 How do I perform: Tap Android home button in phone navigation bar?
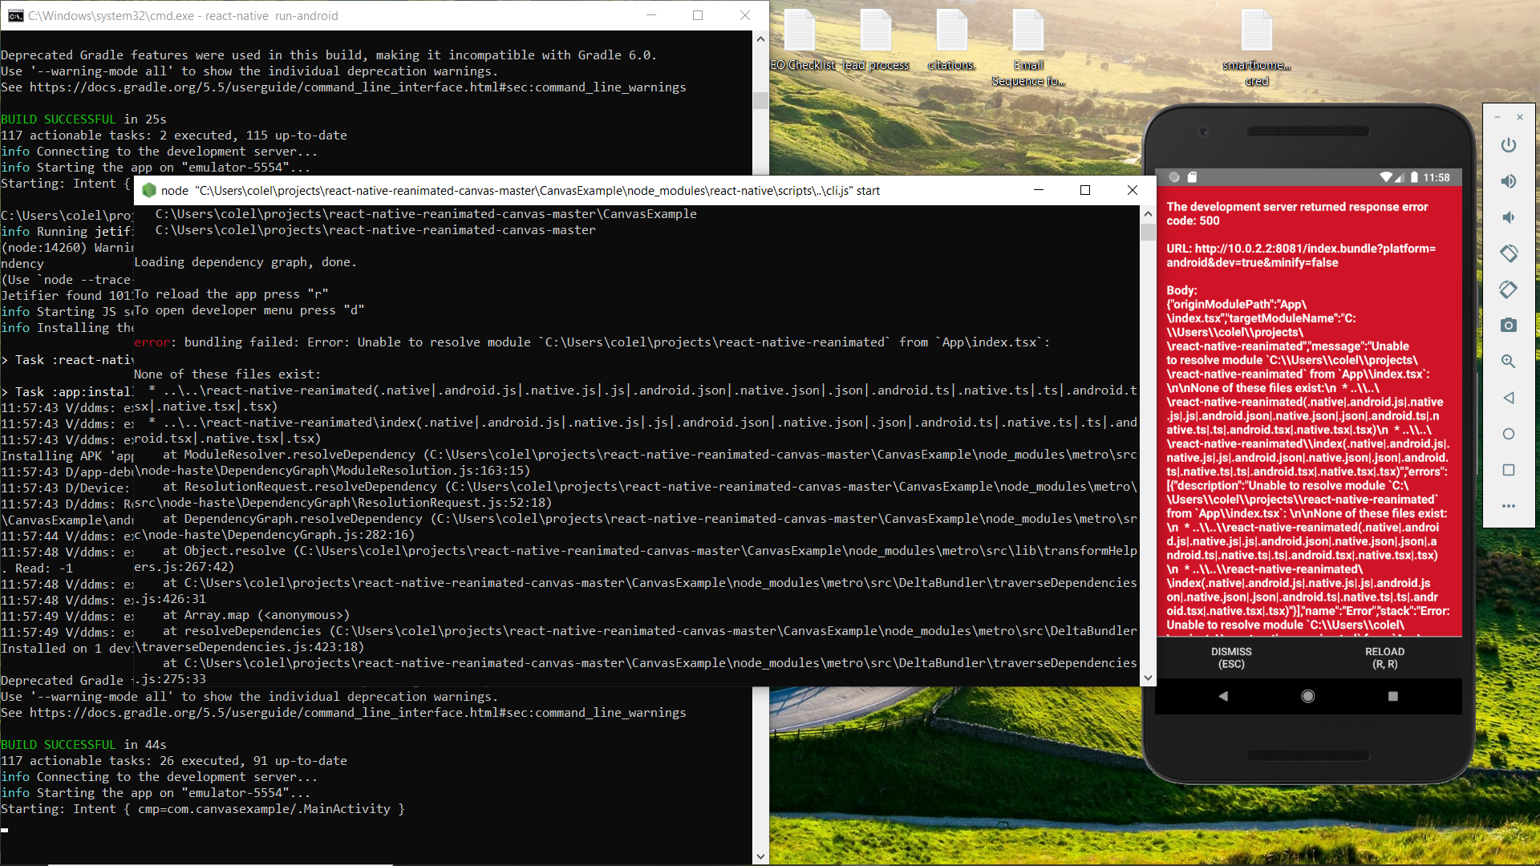1308,696
